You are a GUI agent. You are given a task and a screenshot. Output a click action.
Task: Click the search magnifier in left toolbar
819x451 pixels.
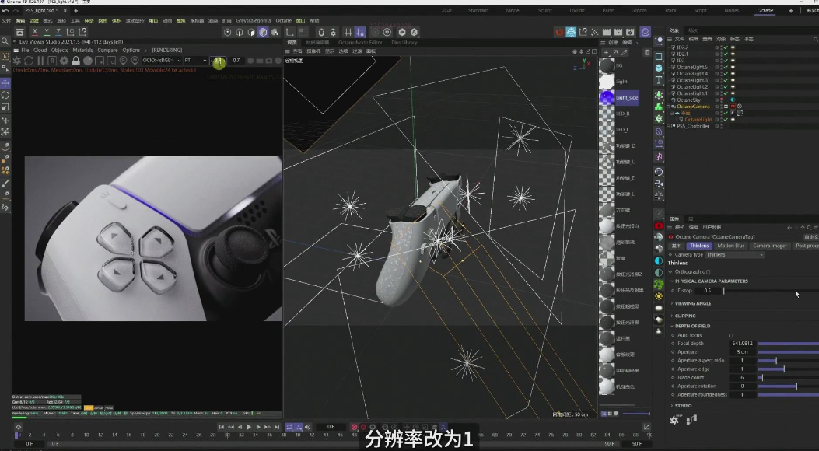(x=5, y=41)
